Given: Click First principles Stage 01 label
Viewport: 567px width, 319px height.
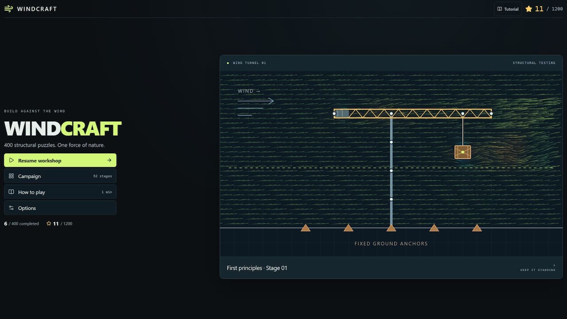Looking at the screenshot, I should [x=257, y=268].
